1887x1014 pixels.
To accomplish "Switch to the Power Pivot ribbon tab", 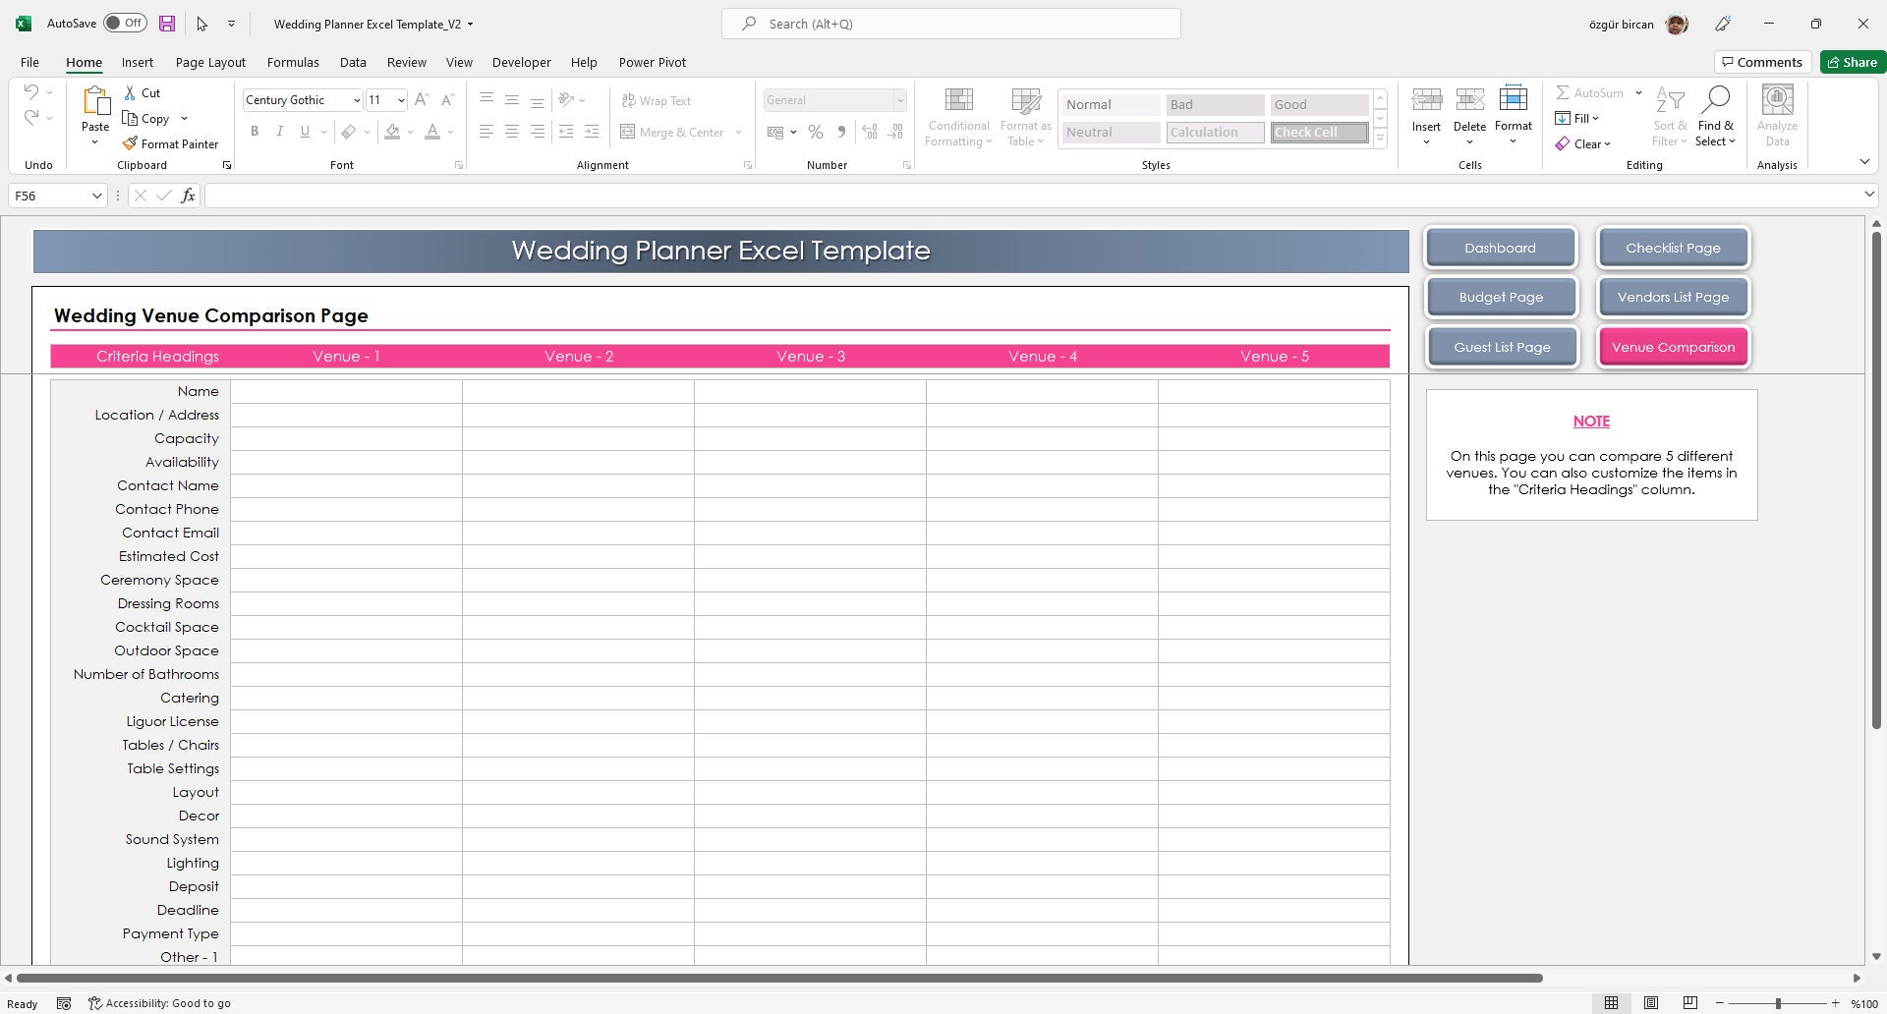I will tap(652, 62).
